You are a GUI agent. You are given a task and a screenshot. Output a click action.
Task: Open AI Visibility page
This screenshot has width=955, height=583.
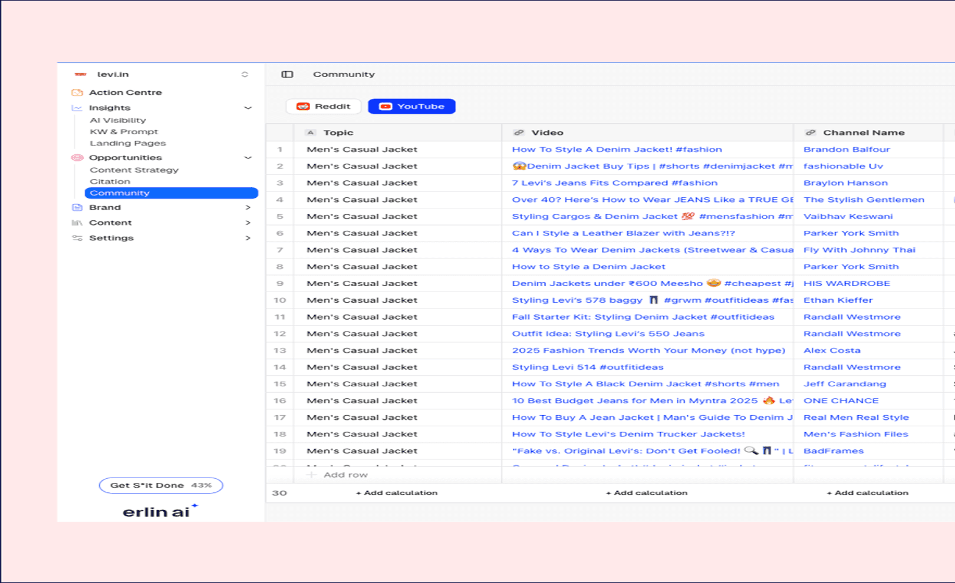tap(118, 120)
